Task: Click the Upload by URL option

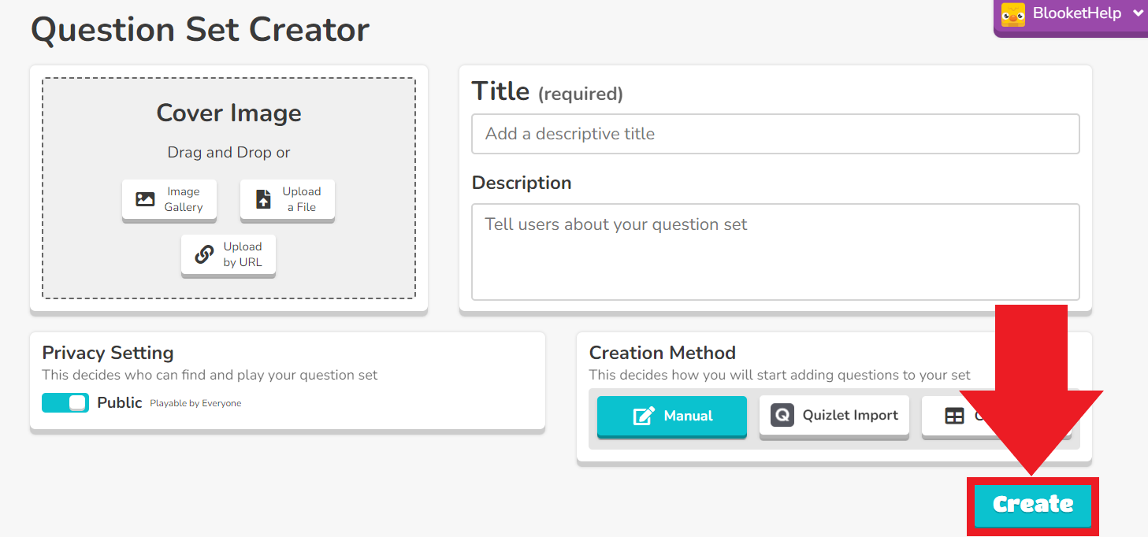Action: pyautogui.click(x=228, y=254)
